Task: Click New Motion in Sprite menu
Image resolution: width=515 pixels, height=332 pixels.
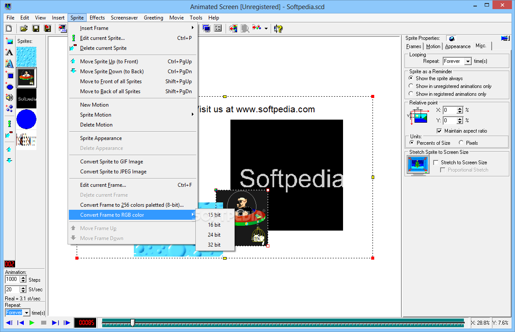Action: (133, 104)
